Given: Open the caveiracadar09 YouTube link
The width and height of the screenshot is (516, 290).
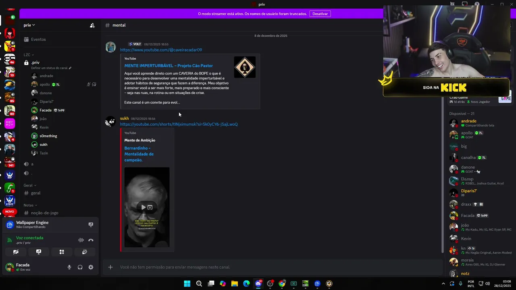Looking at the screenshot, I should tap(161, 50).
